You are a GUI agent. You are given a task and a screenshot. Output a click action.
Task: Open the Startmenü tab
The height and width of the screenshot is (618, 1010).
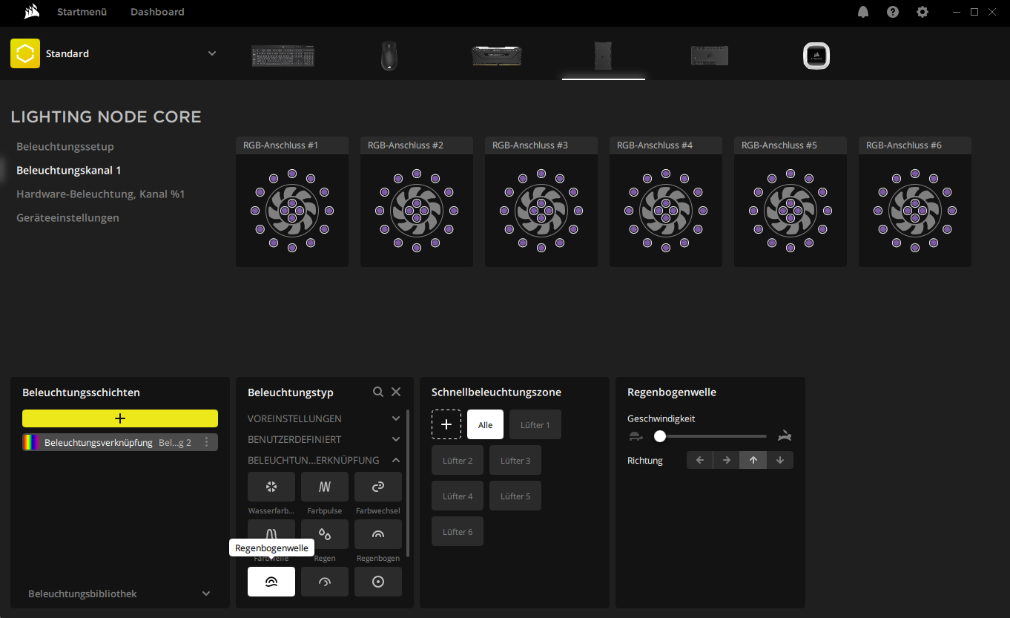pyautogui.click(x=82, y=12)
